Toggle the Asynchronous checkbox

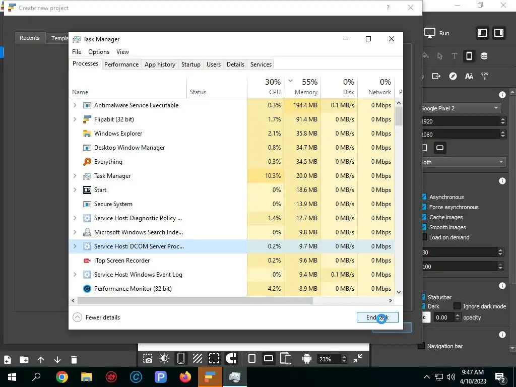coord(424,197)
